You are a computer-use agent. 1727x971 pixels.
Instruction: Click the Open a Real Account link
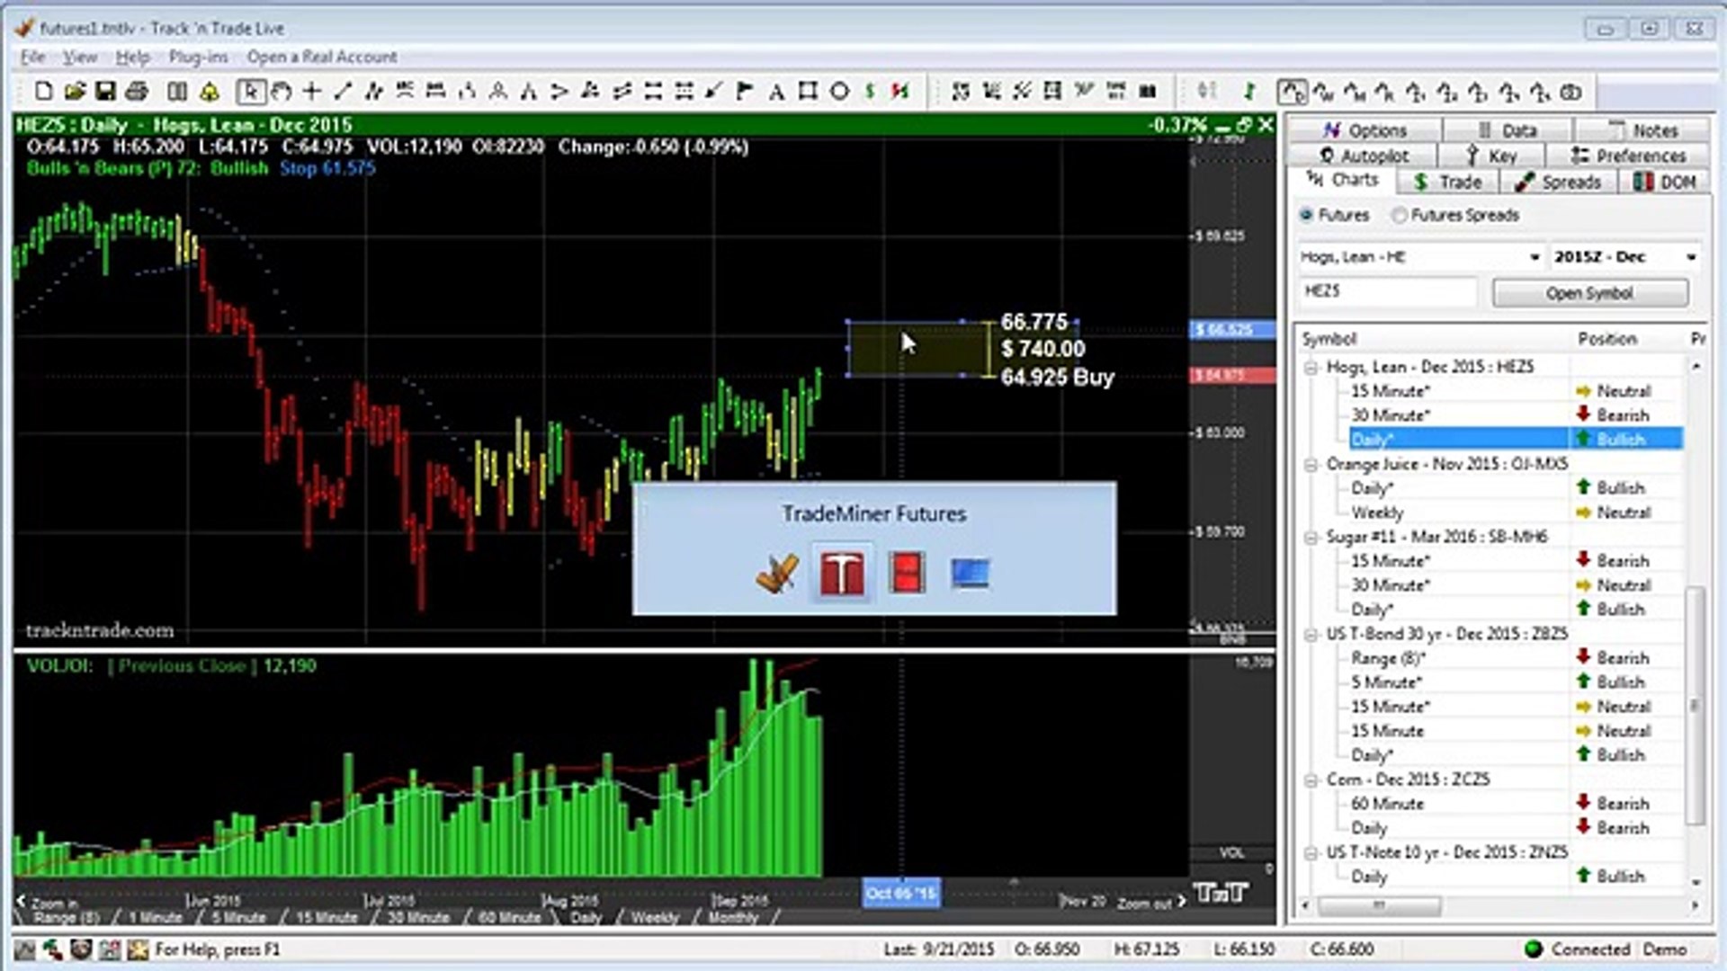tap(322, 57)
